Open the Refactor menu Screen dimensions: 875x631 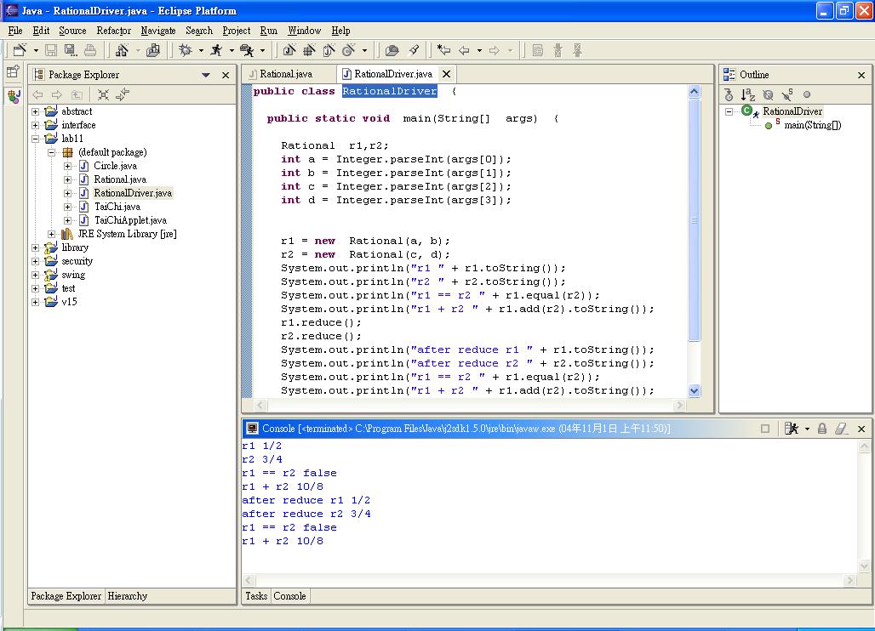[x=113, y=31]
